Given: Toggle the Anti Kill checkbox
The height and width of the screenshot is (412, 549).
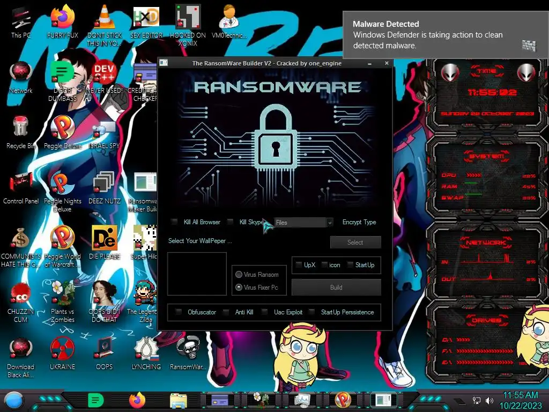Looking at the screenshot, I should [226, 312].
